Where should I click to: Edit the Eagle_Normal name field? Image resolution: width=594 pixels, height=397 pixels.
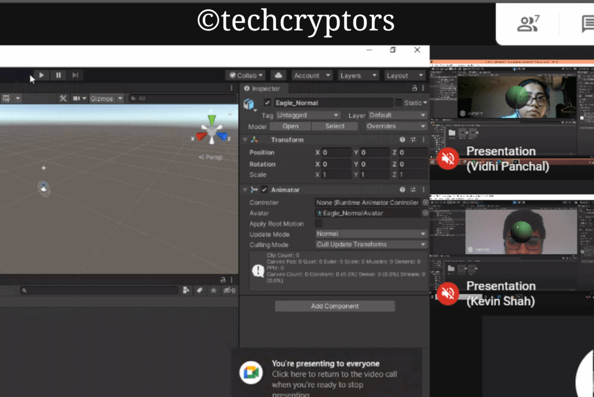point(333,103)
